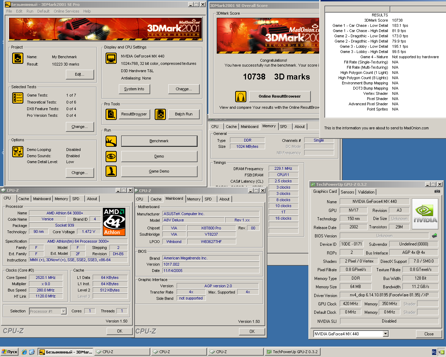
Task: Click the Close button in GPU-Z
Action: click(x=429, y=334)
